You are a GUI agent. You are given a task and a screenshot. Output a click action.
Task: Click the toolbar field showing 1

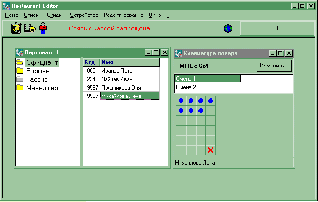click(x=277, y=29)
